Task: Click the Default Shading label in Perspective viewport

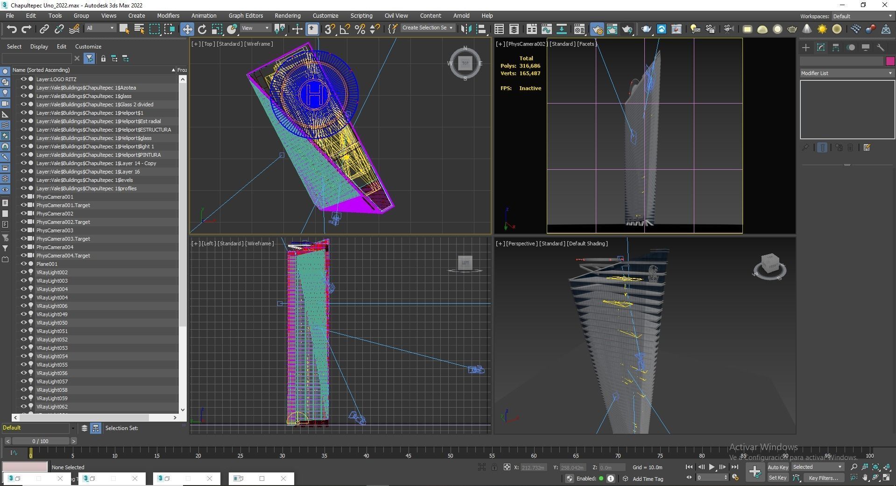Action: (587, 243)
